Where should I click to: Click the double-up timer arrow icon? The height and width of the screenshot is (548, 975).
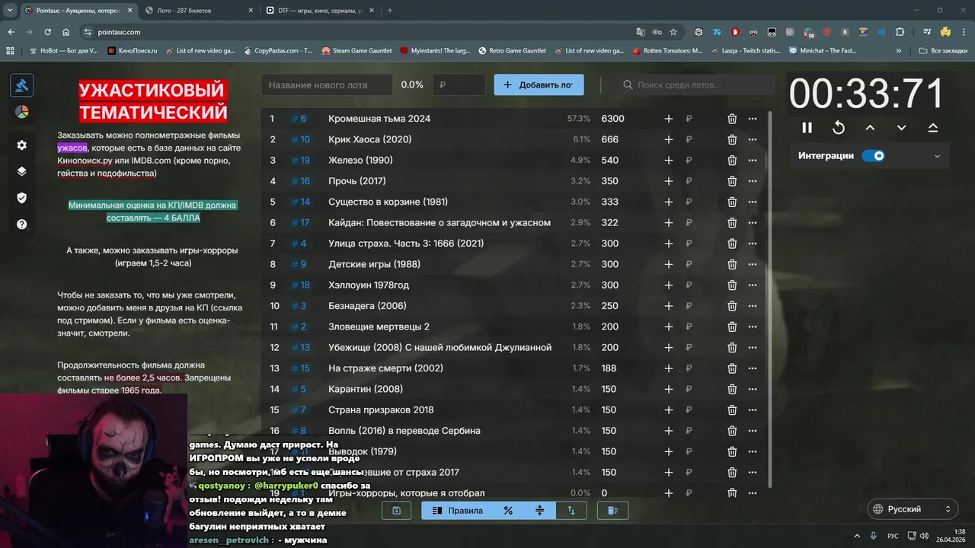[x=932, y=128]
